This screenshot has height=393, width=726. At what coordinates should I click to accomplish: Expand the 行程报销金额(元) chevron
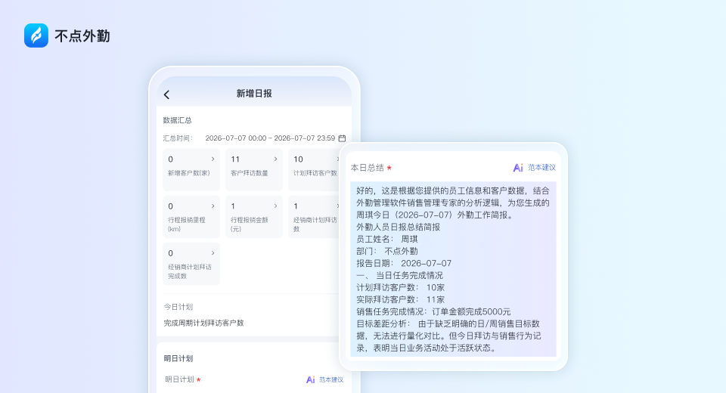(275, 206)
